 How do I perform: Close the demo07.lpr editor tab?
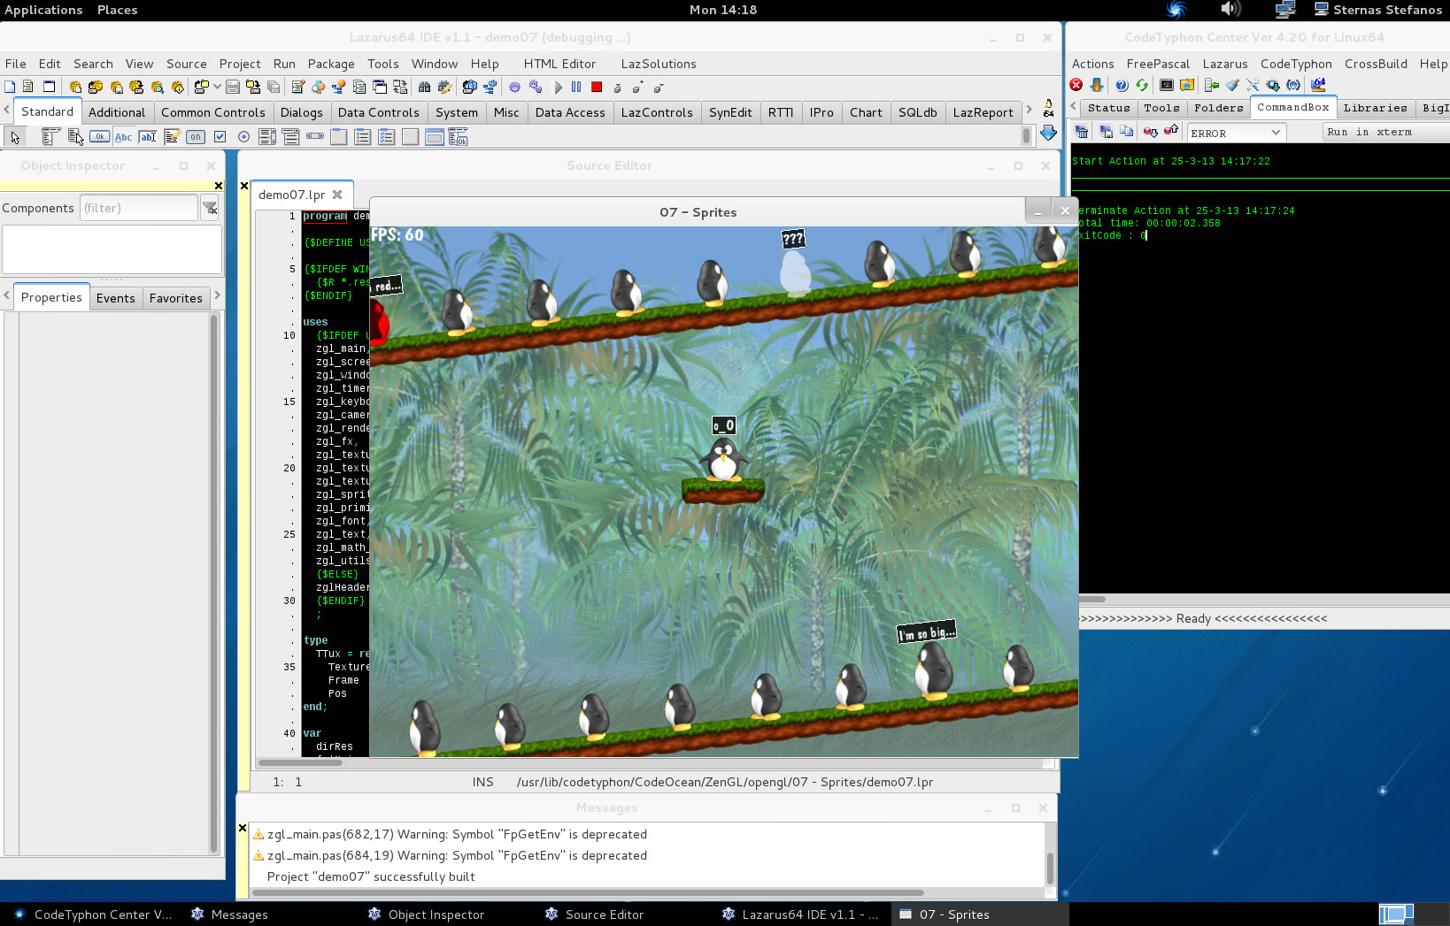click(337, 195)
